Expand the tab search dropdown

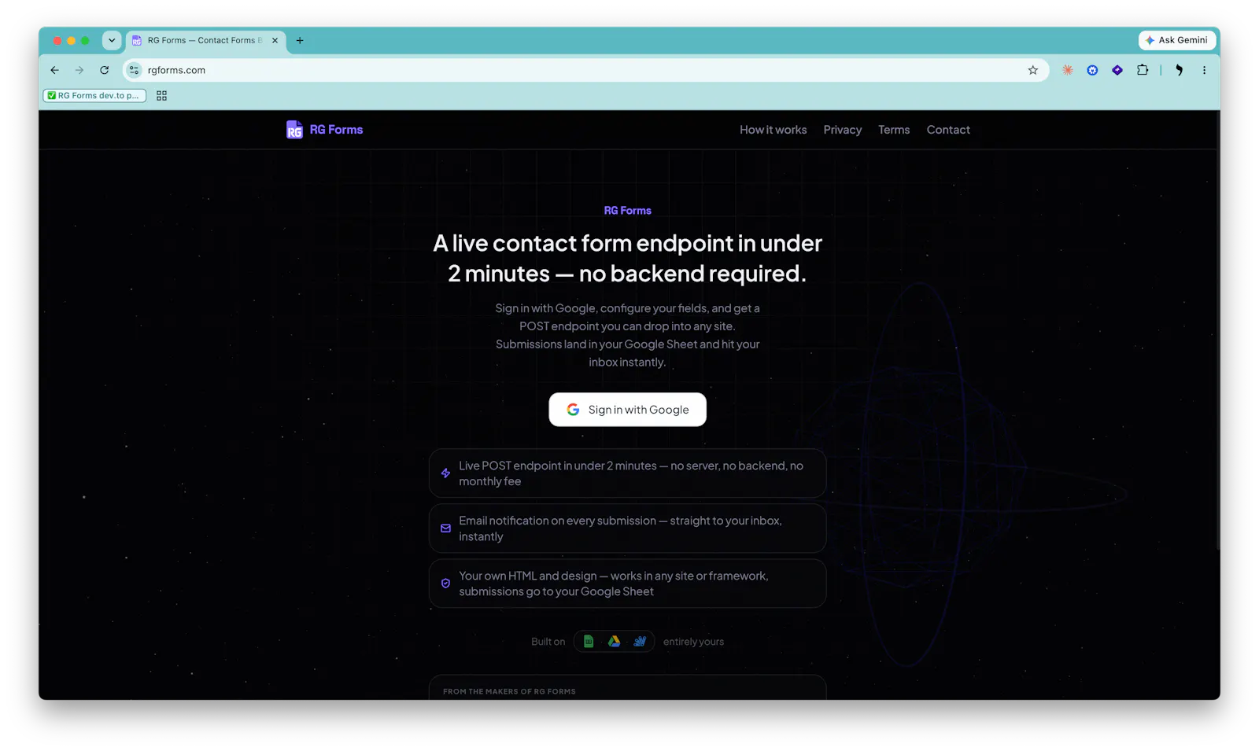pos(112,40)
